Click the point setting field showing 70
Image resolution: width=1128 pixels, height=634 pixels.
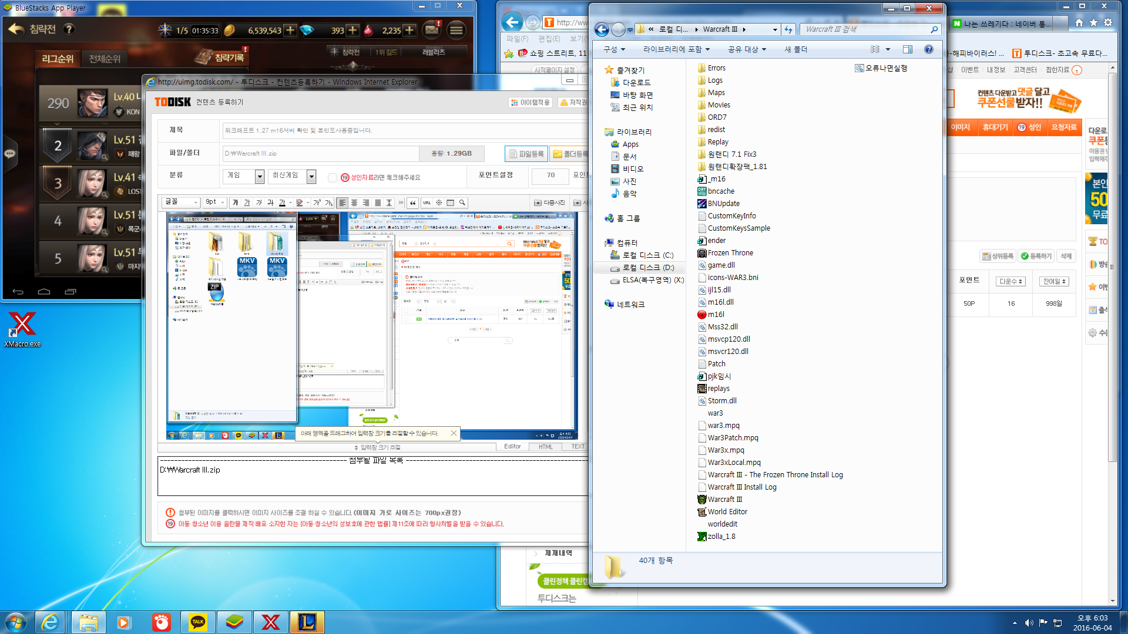coord(550,176)
